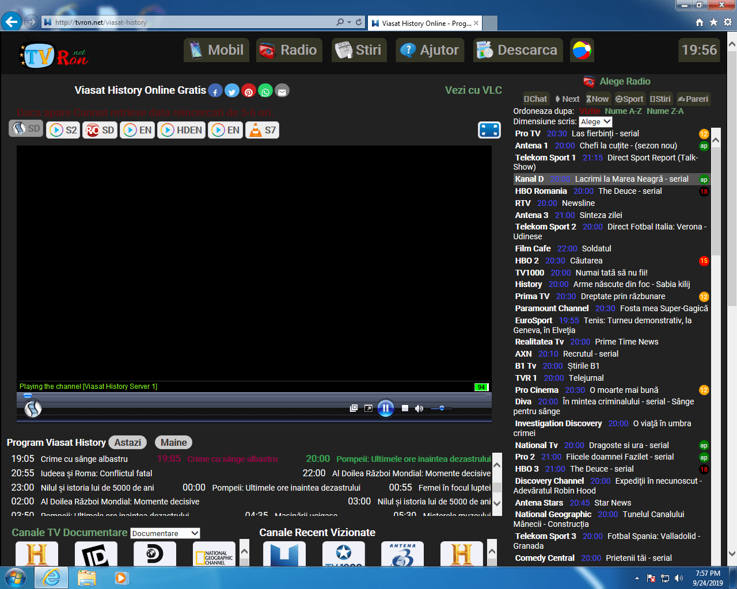Share by email icon
This screenshot has width=737, height=589.
(x=282, y=91)
